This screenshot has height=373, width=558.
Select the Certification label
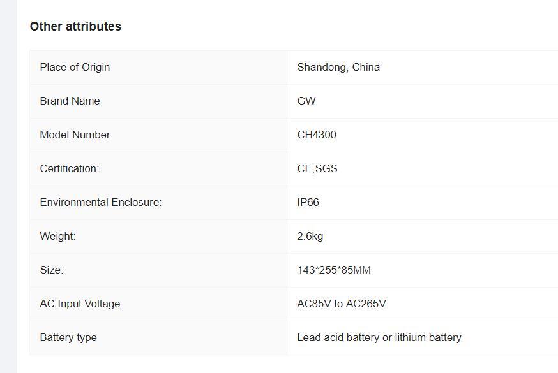tap(70, 168)
